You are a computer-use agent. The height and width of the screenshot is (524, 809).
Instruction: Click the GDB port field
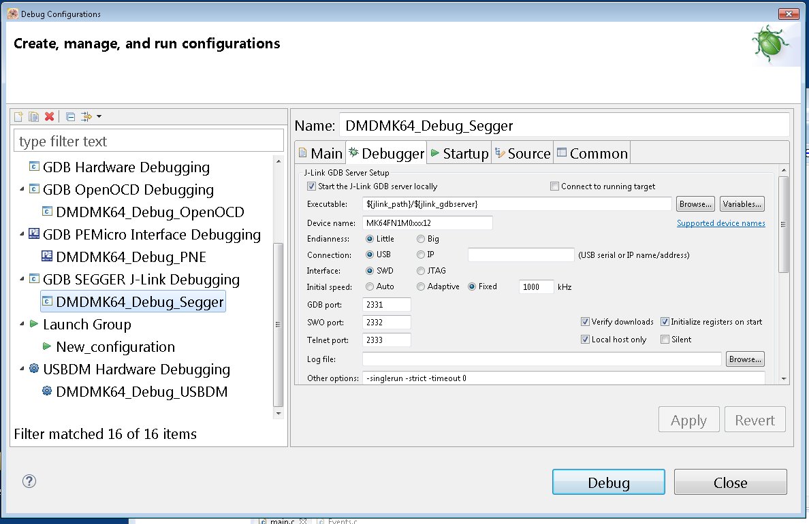387,305
